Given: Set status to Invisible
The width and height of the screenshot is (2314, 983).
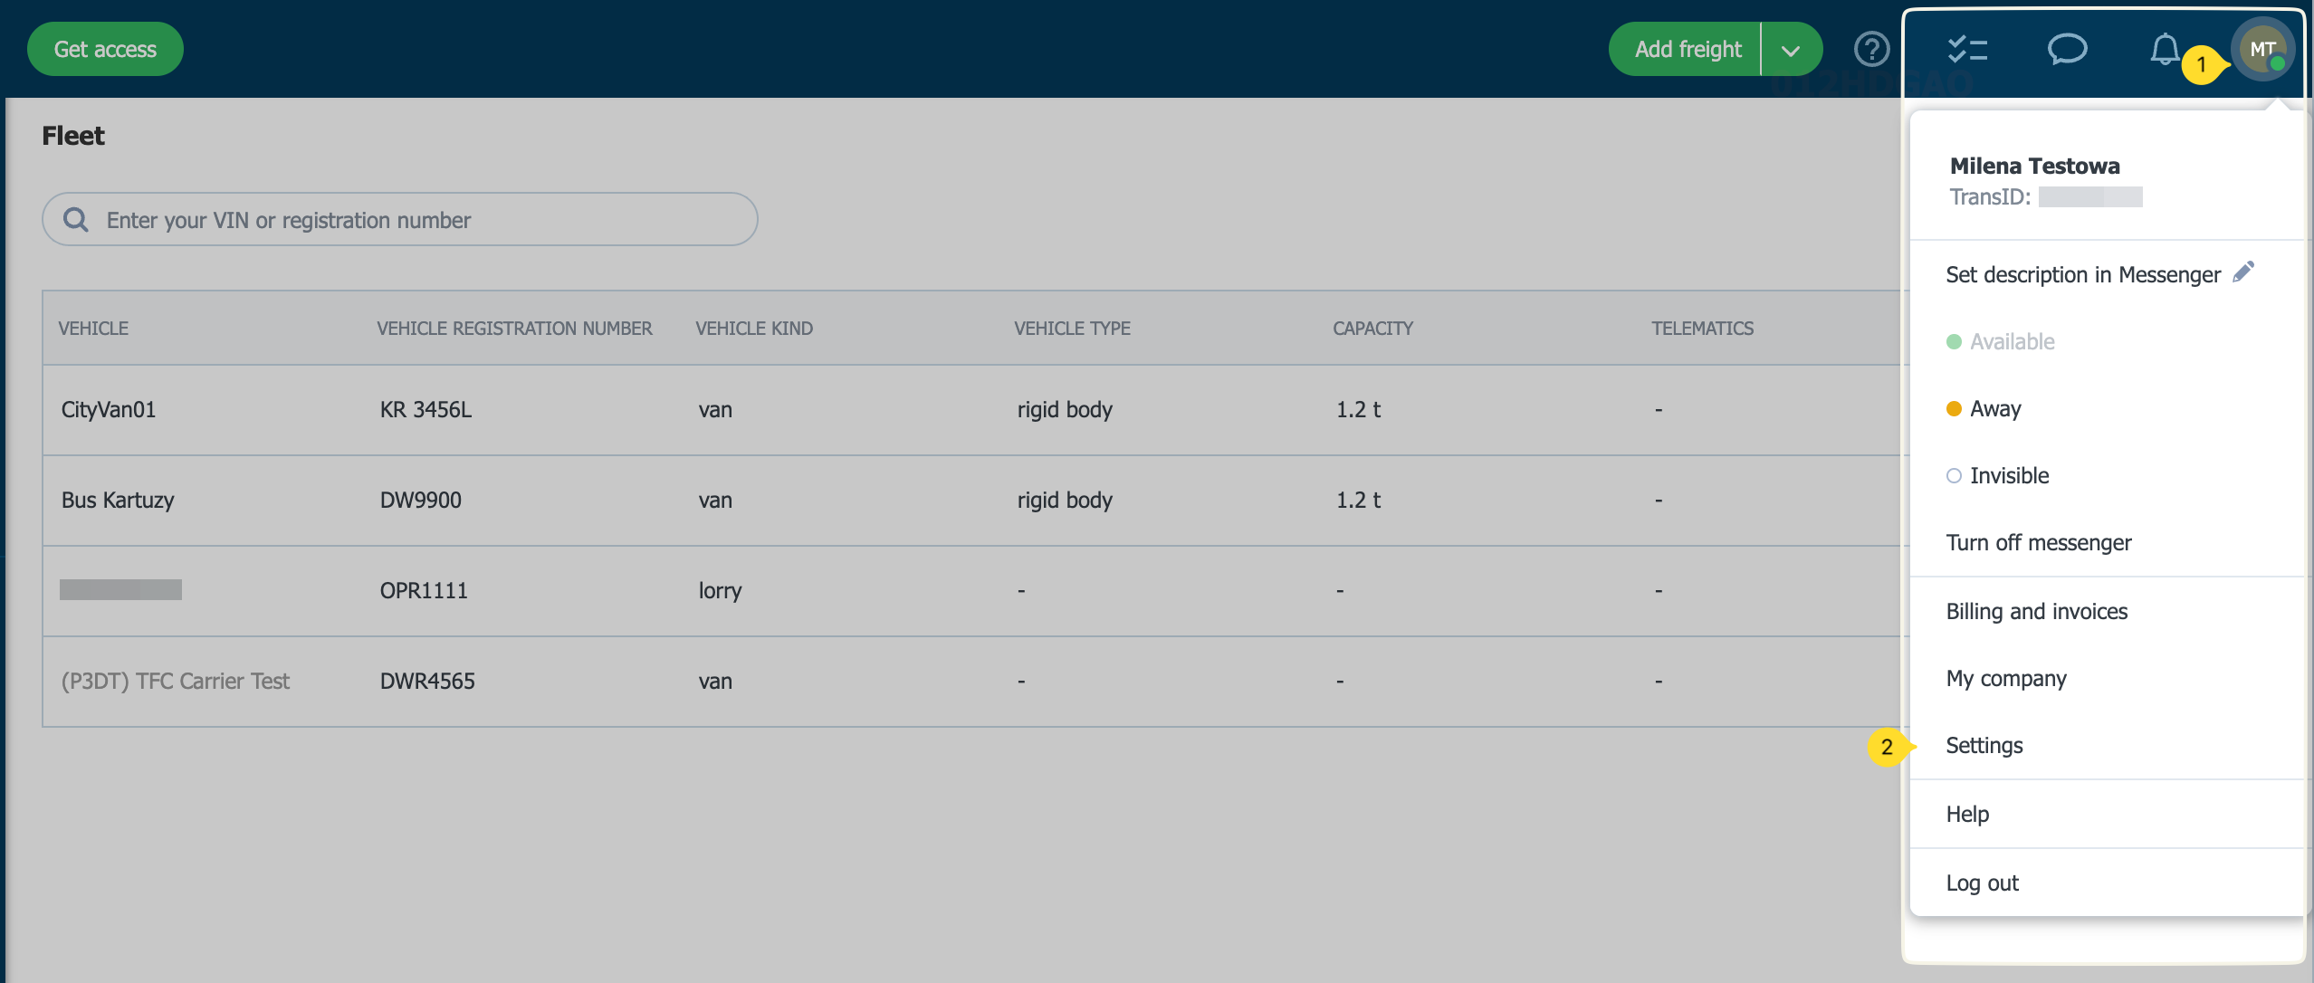Looking at the screenshot, I should tap(2008, 475).
